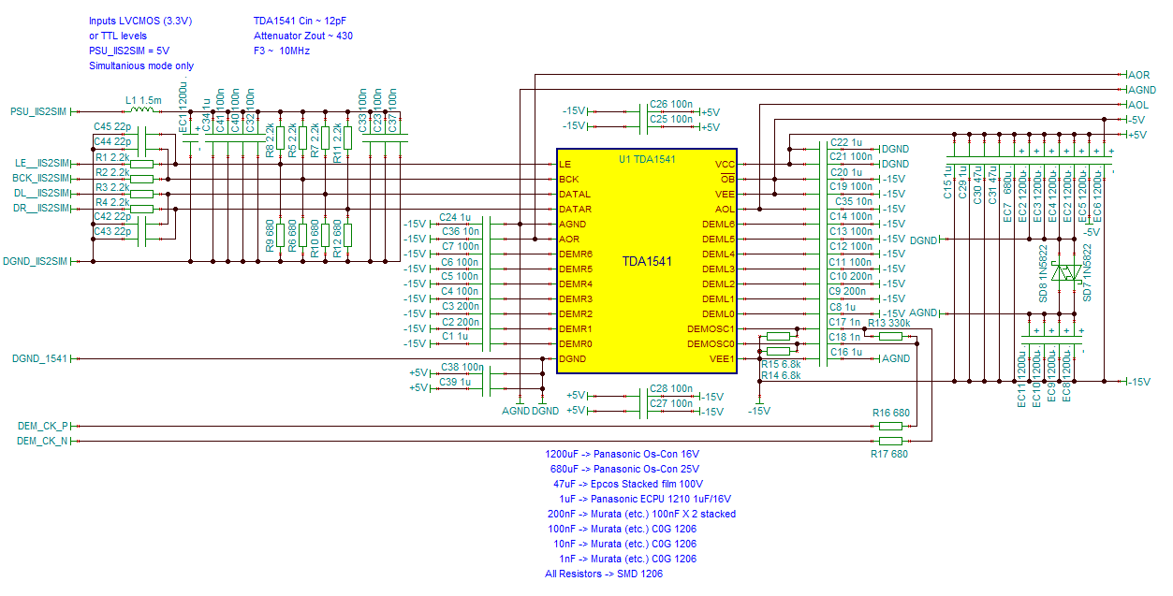Click the DEMOSC1 pin label

(x=711, y=328)
